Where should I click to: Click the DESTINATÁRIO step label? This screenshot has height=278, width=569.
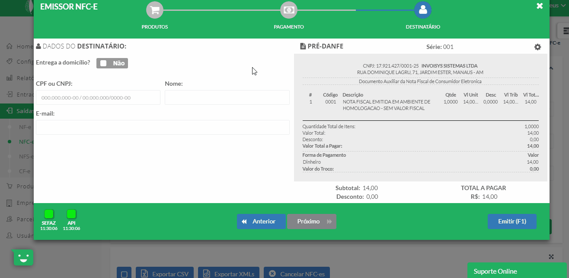point(423,27)
